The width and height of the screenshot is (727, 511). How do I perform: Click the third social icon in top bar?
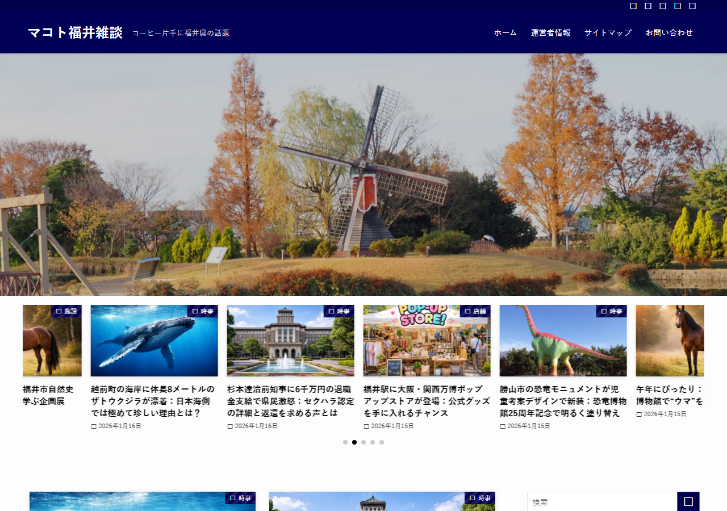pyautogui.click(x=663, y=6)
